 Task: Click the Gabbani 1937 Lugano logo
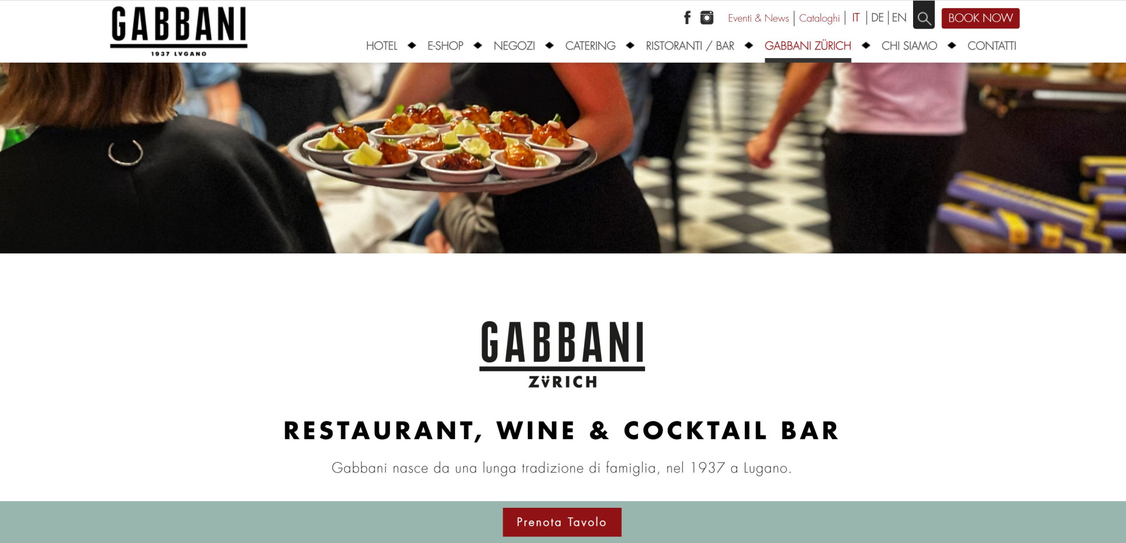click(179, 31)
